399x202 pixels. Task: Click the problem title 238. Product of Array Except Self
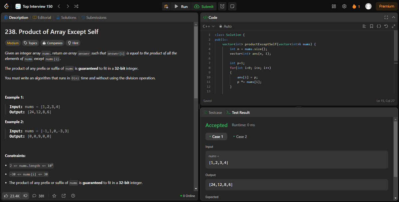(x=52, y=32)
